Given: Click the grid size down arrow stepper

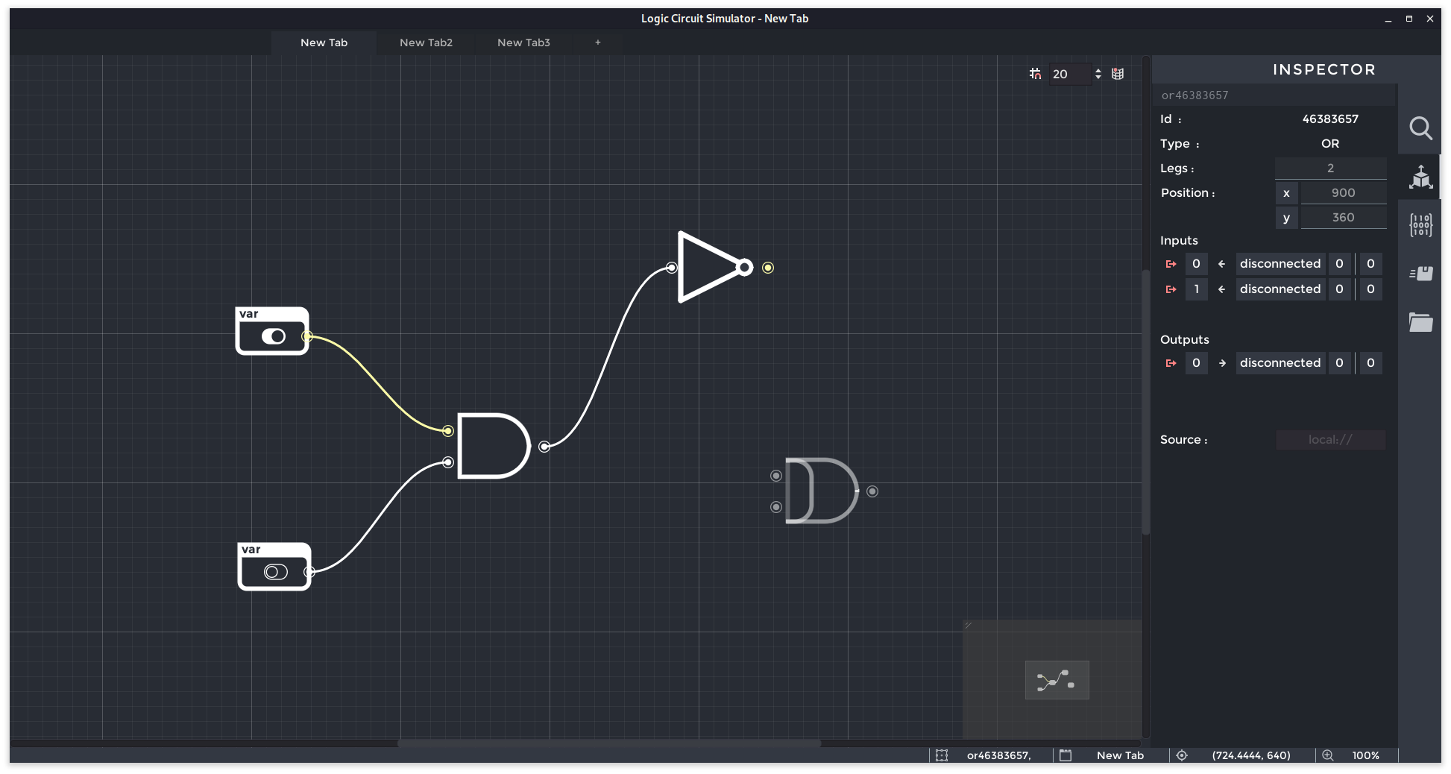Looking at the screenshot, I should pos(1098,78).
